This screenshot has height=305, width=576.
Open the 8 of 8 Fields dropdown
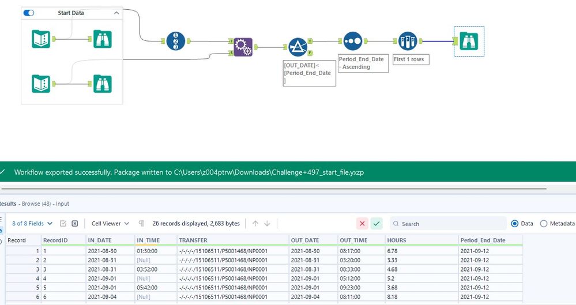click(32, 224)
